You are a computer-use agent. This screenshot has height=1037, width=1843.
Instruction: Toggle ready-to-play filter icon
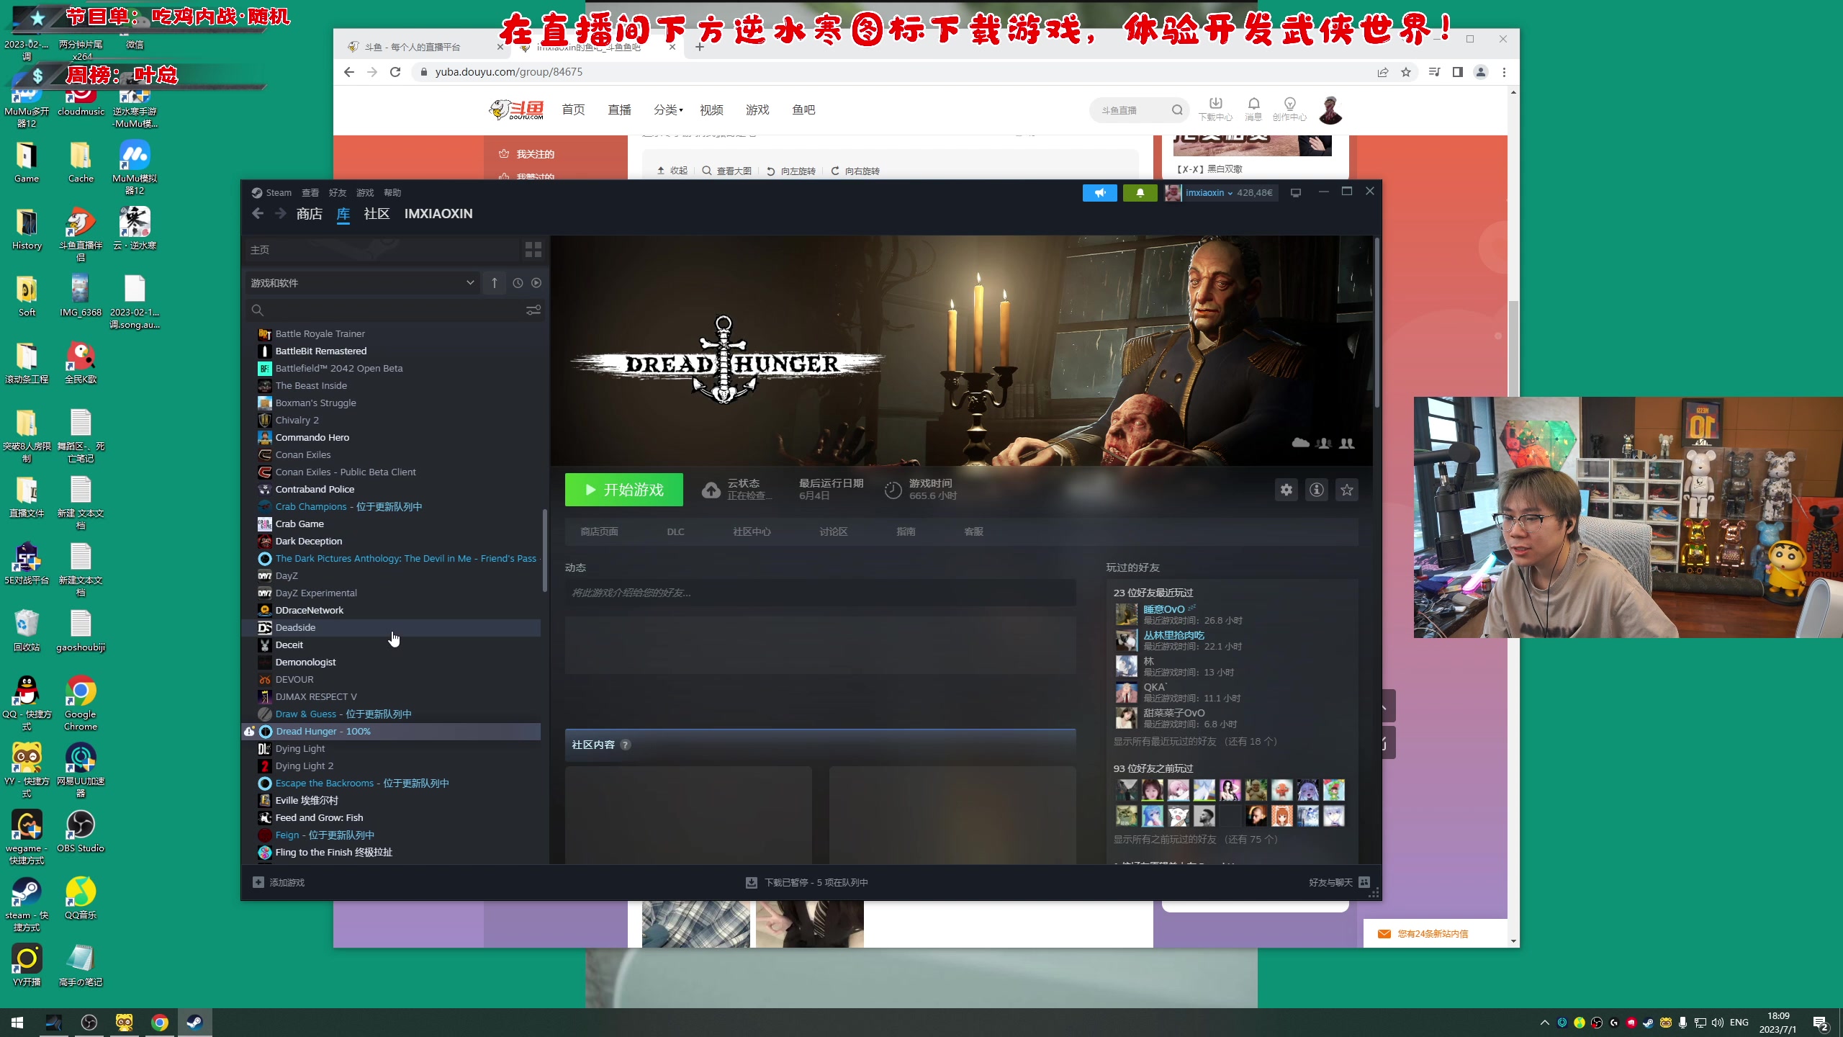click(x=536, y=283)
